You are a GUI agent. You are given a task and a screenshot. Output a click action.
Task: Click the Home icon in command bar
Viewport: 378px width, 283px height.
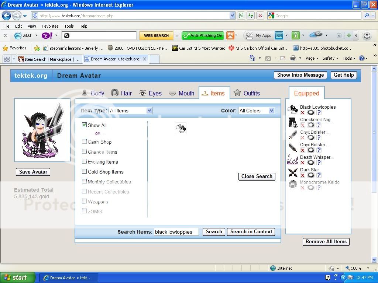click(x=252, y=58)
